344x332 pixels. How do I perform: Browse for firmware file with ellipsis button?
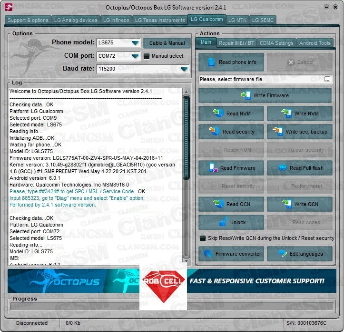click(327, 80)
